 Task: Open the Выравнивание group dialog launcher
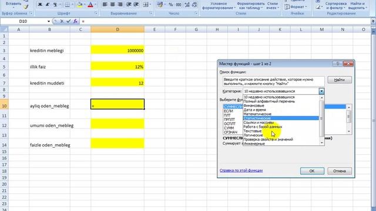click(x=151, y=13)
